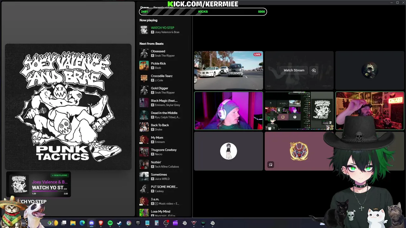This screenshot has height=228, width=406.
Task: Click the Punk Tactics album cover
Action: (x=68, y=107)
